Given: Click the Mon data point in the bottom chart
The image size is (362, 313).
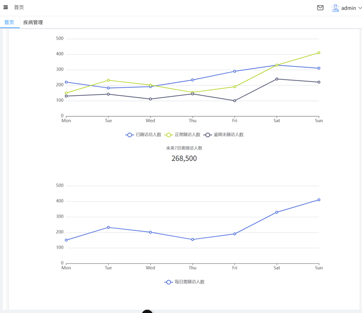Looking at the screenshot, I should [66, 240].
